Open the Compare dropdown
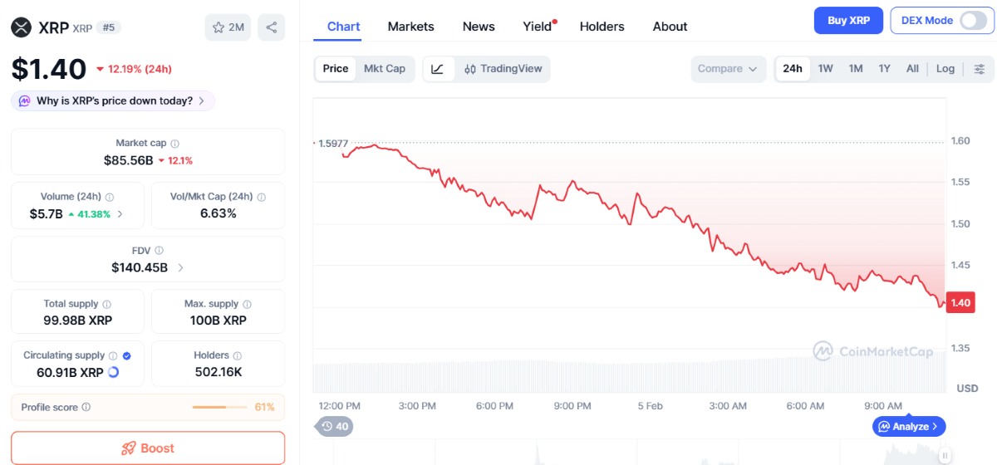 click(x=729, y=69)
